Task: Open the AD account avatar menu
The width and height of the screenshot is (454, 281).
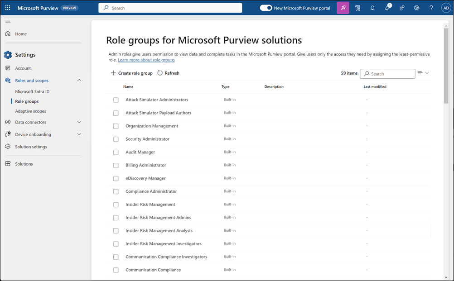Action: [x=445, y=8]
